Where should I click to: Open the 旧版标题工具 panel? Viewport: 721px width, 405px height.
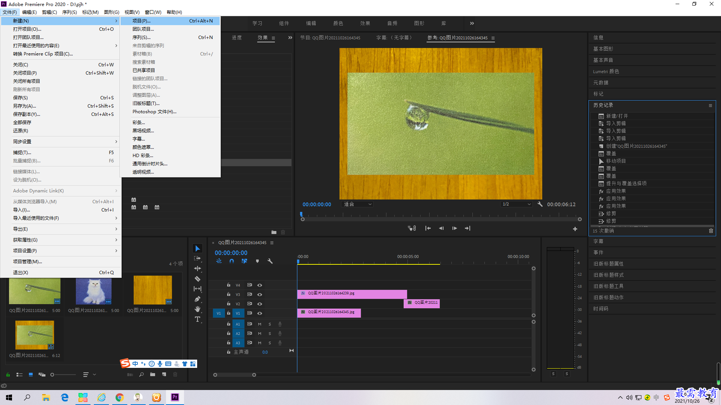[x=608, y=286]
